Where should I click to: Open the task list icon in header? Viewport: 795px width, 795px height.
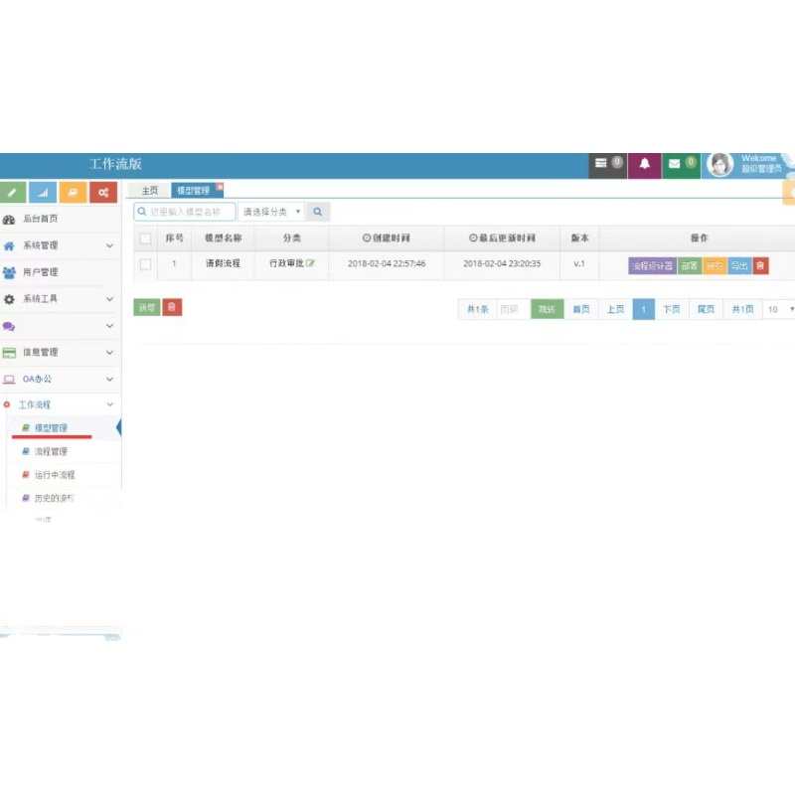(607, 165)
